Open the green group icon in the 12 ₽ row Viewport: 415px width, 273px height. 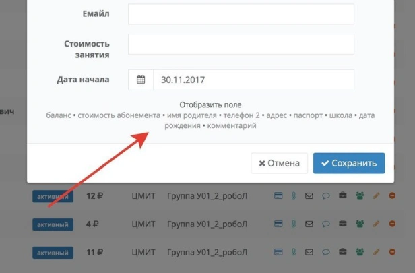(x=360, y=196)
